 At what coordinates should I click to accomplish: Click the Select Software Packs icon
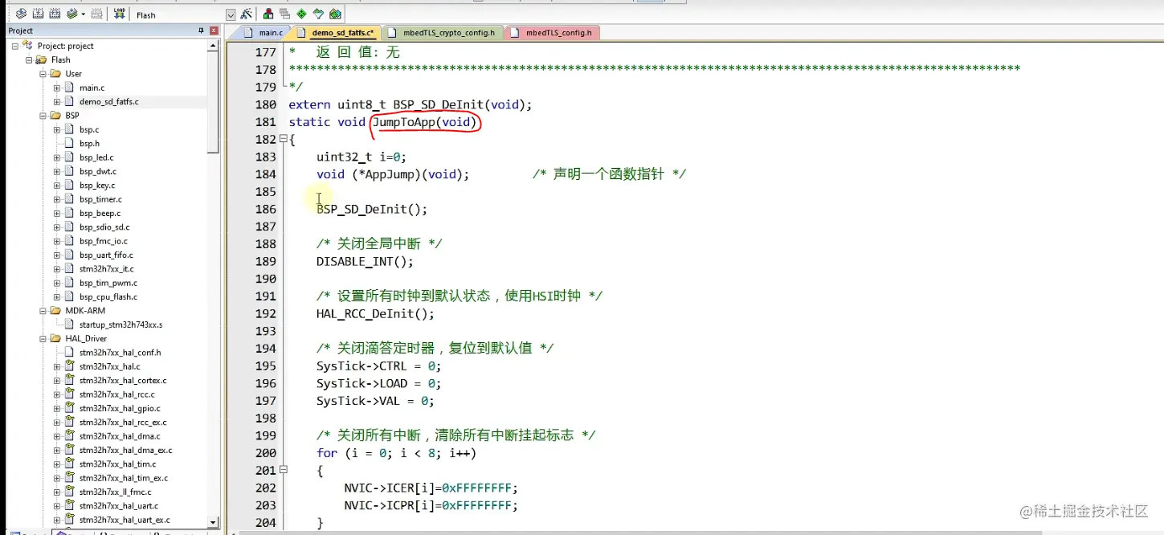[x=318, y=14]
